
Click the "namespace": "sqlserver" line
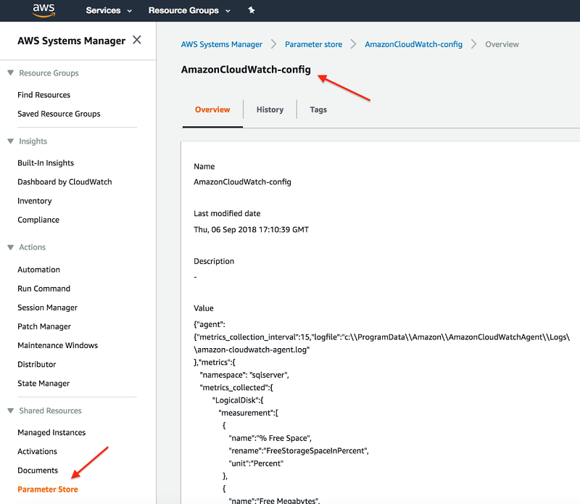pos(244,375)
